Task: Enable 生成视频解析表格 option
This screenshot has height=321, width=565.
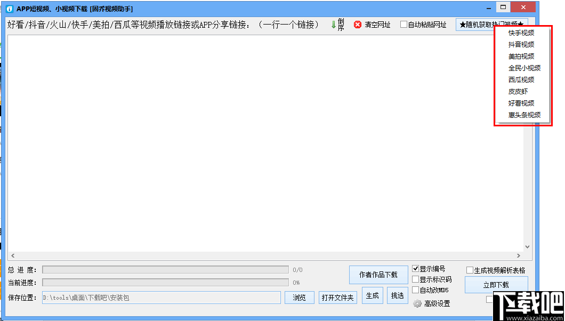Action: click(x=469, y=269)
